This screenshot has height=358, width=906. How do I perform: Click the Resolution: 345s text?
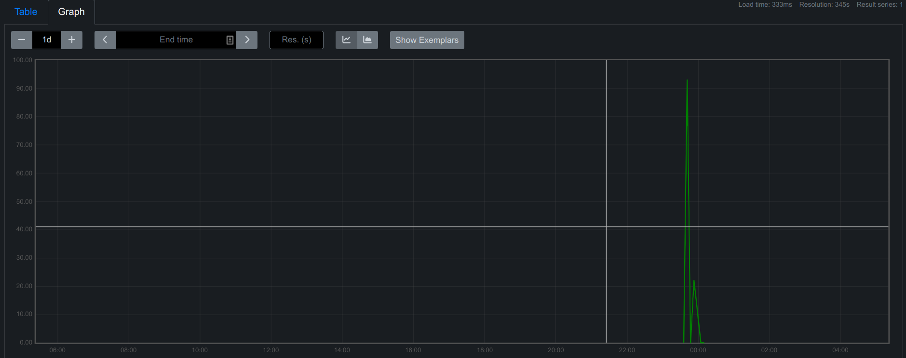tap(825, 4)
